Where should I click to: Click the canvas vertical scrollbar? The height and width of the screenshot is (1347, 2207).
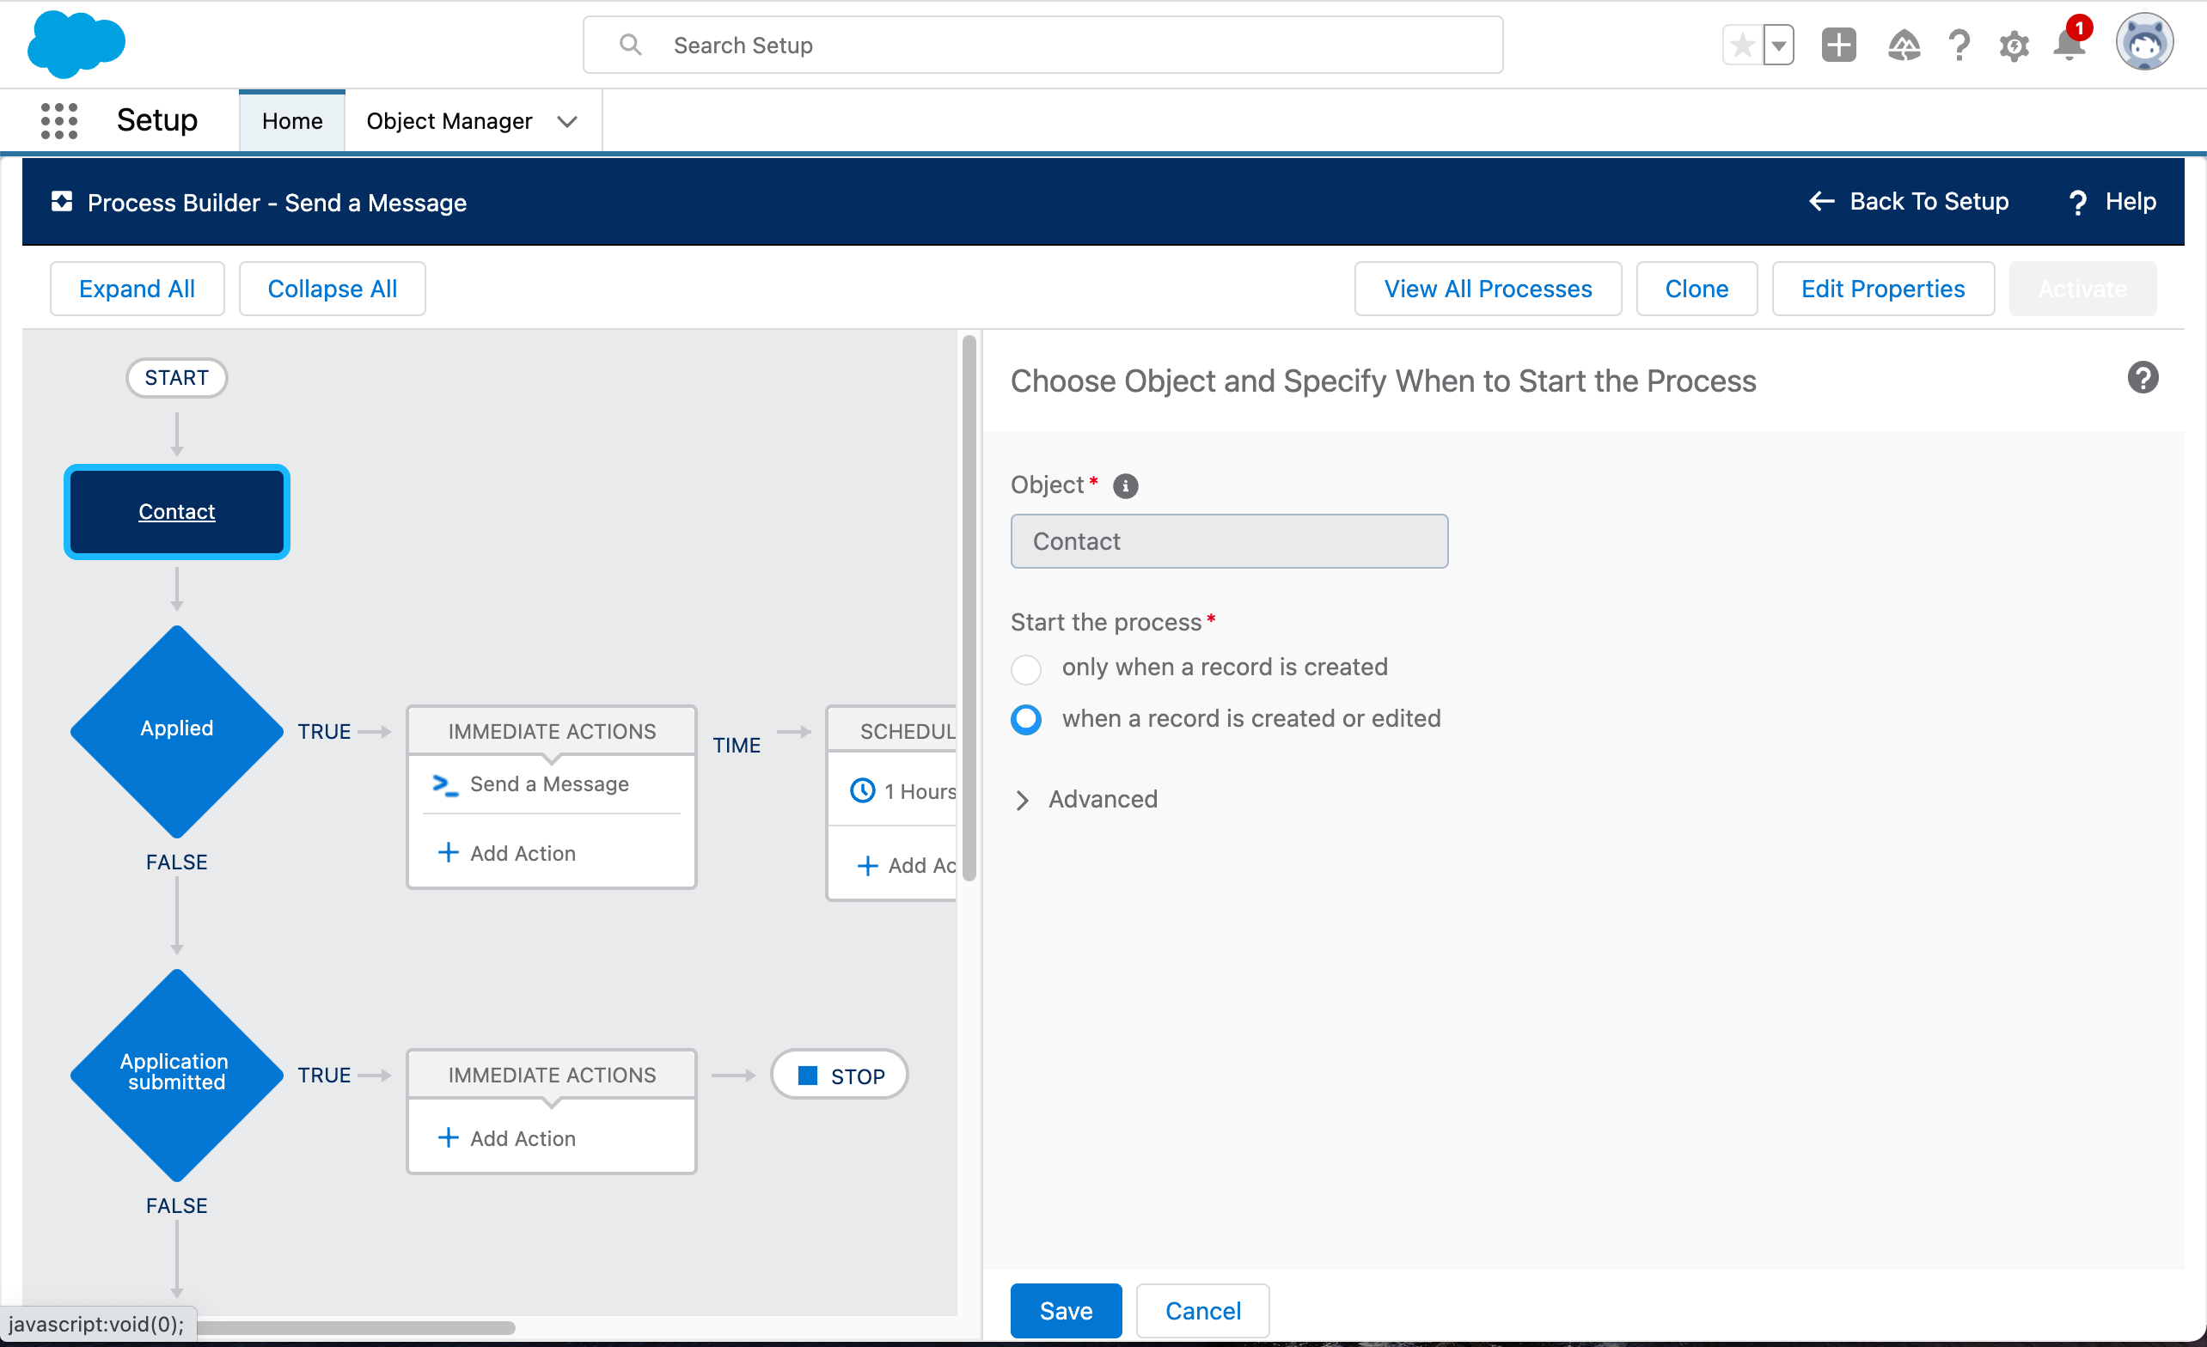969,609
